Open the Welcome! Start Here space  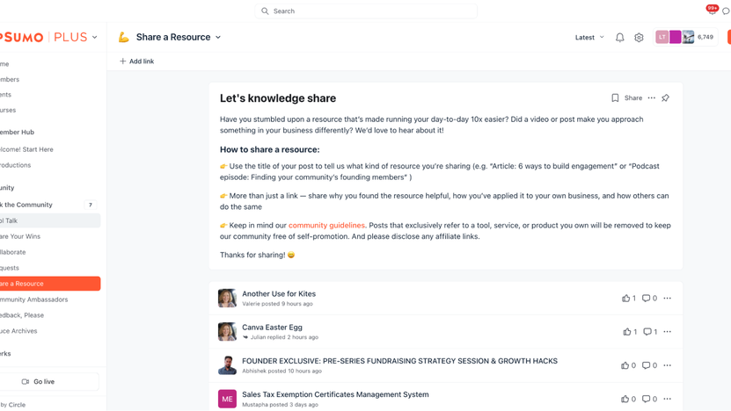point(26,149)
